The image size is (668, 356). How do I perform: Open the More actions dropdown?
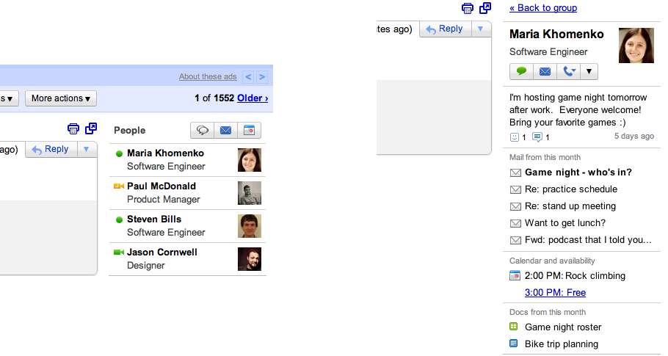[x=61, y=98]
